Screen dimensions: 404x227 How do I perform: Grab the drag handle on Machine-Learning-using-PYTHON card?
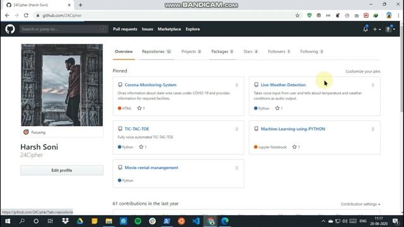(373, 129)
